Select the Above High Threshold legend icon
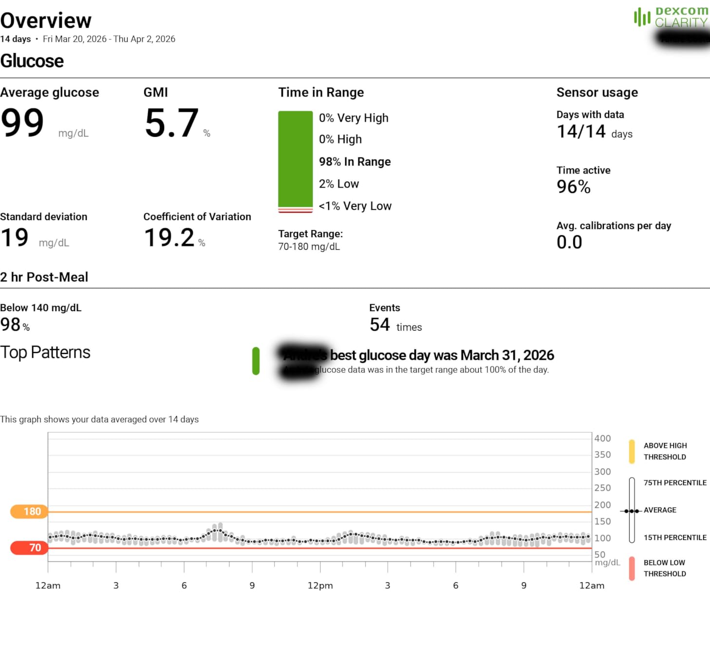The height and width of the screenshot is (667, 710). pos(633,450)
